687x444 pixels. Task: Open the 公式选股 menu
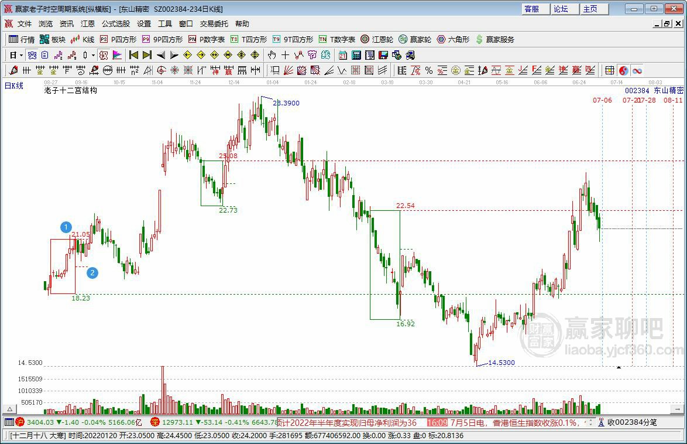[116, 23]
